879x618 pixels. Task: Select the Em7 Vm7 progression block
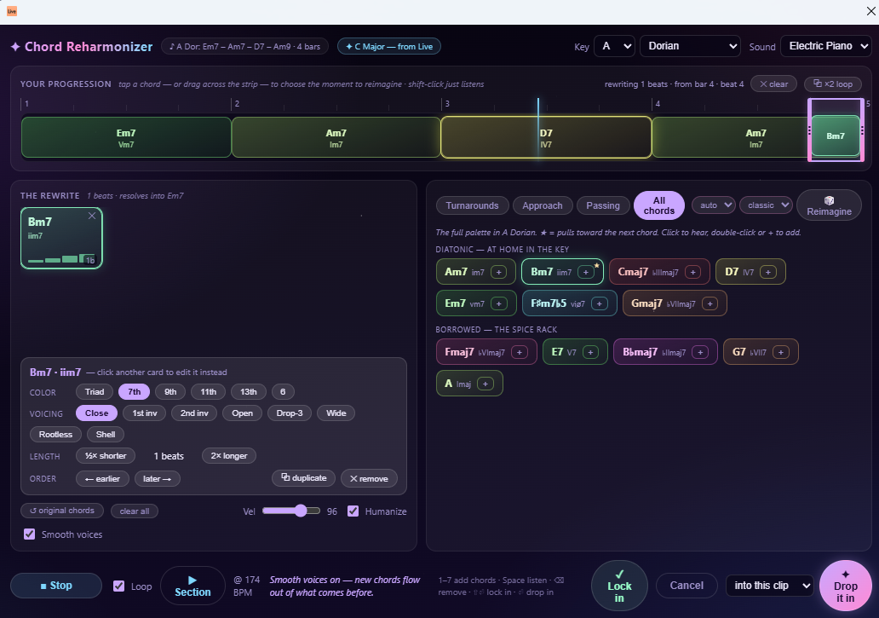click(126, 137)
